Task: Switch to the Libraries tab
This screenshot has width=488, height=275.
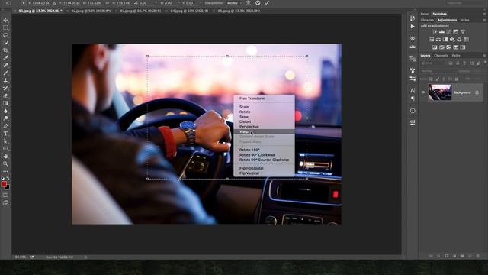Action: click(427, 21)
